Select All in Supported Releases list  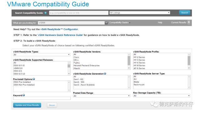pyautogui.click(x=15, y=63)
